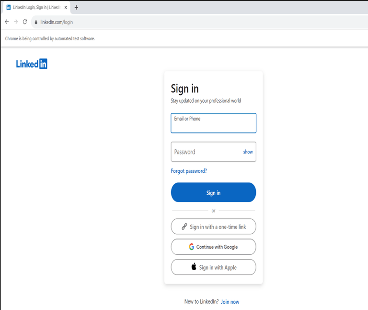
Task: Click the blue Sign in button
Action: tap(214, 192)
